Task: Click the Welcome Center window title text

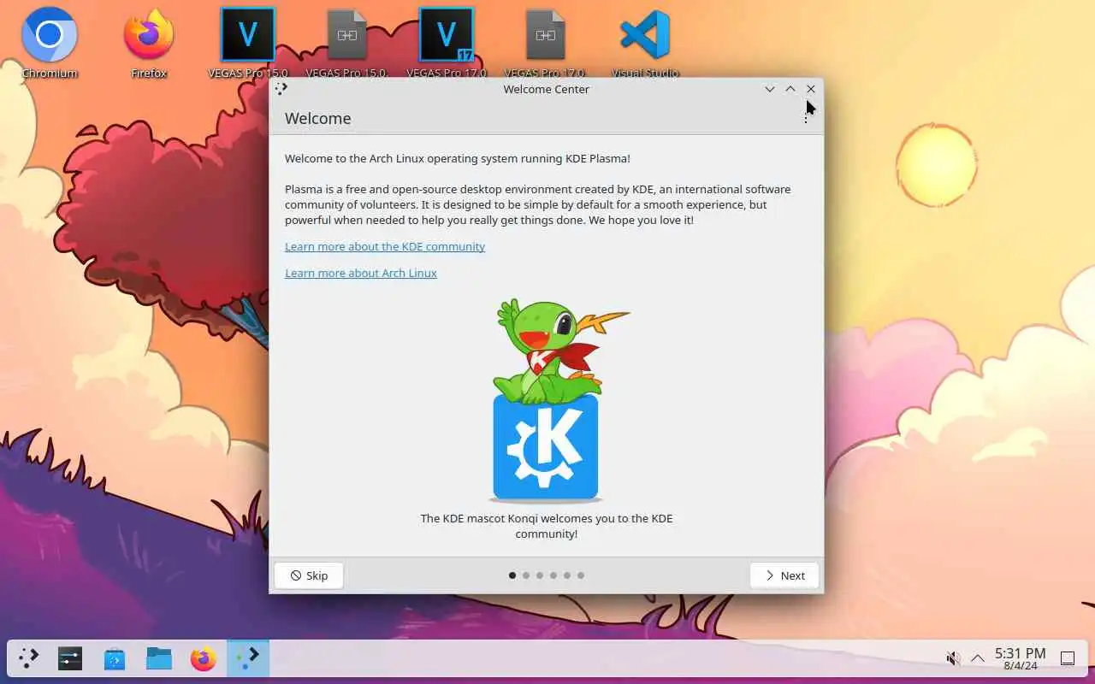Action: [546, 89]
